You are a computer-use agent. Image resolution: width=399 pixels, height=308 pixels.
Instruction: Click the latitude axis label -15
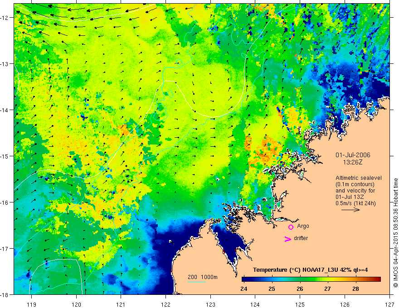click(x=5, y=156)
